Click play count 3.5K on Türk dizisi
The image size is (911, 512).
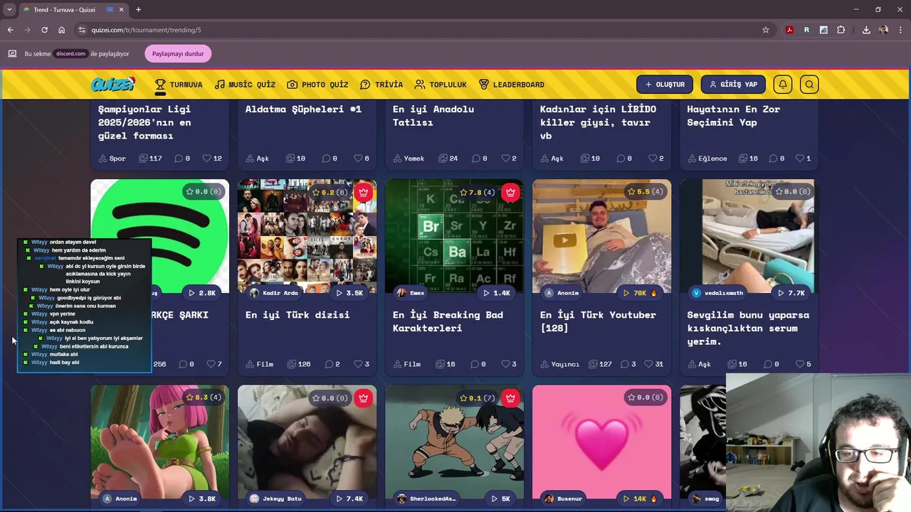point(349,293)
